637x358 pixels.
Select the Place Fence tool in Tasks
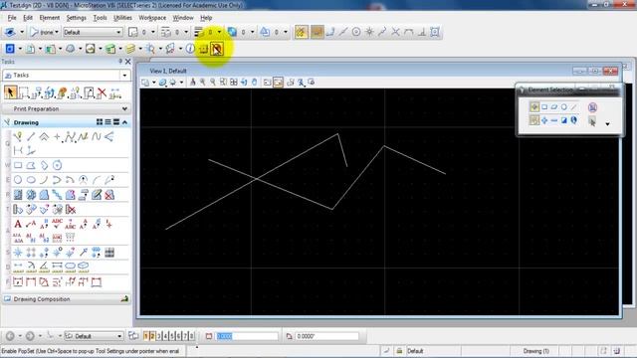coord(23,92)
